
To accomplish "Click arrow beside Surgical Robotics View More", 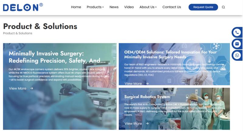I will tap(147, 123).
